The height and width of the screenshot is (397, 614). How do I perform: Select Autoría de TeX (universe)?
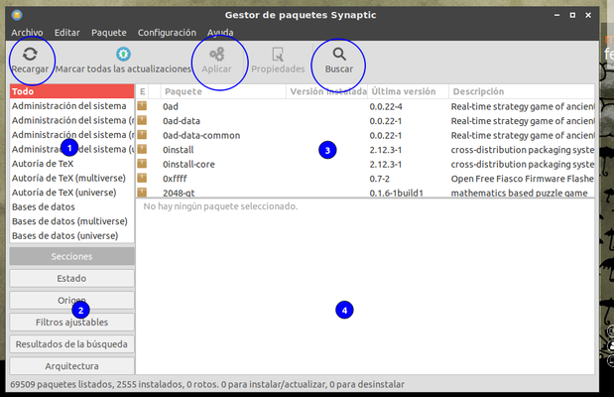click(72, 193)
